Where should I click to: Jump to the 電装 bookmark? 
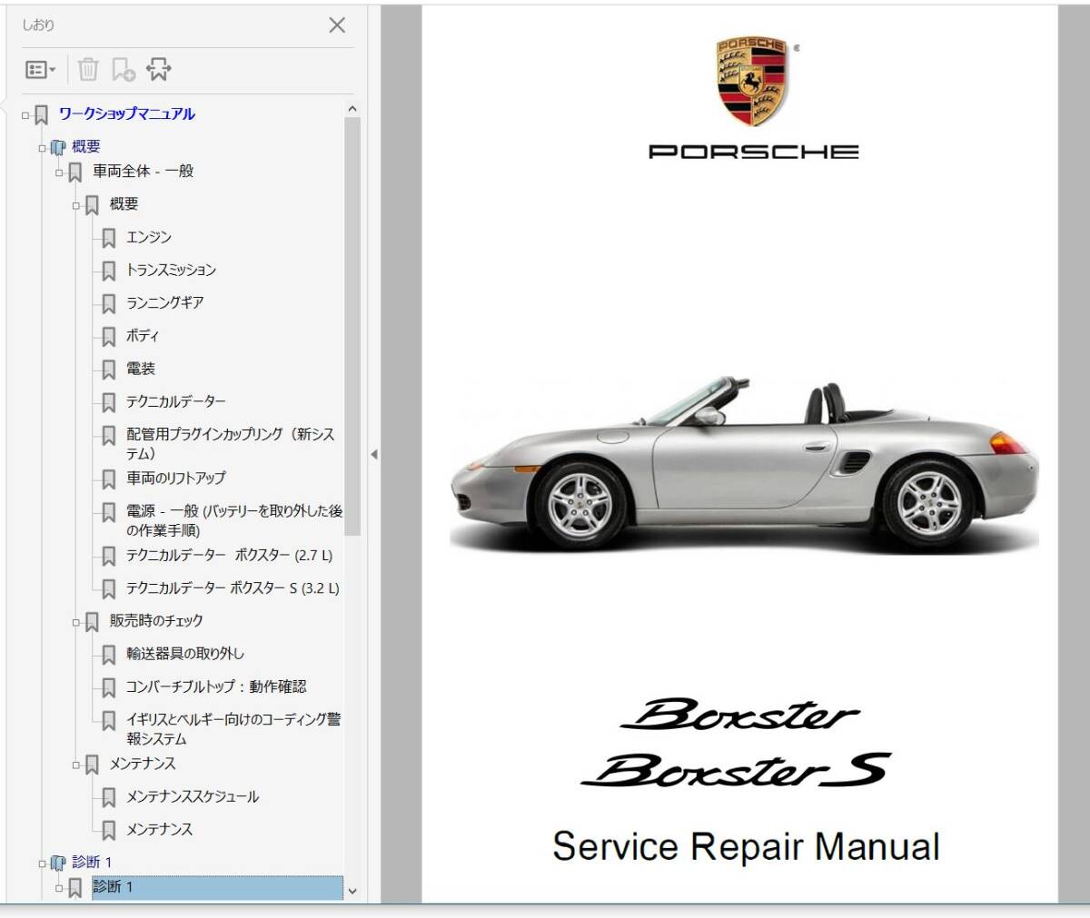tap(141, 369)
